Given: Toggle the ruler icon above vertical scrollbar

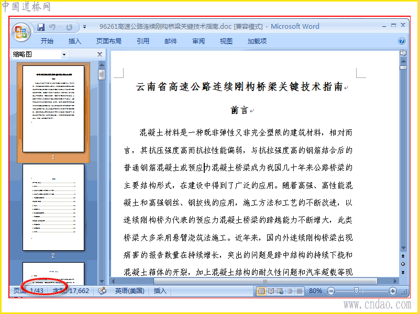Looking at the screenshot, I should pyautogui.click(x=403, y=53).
